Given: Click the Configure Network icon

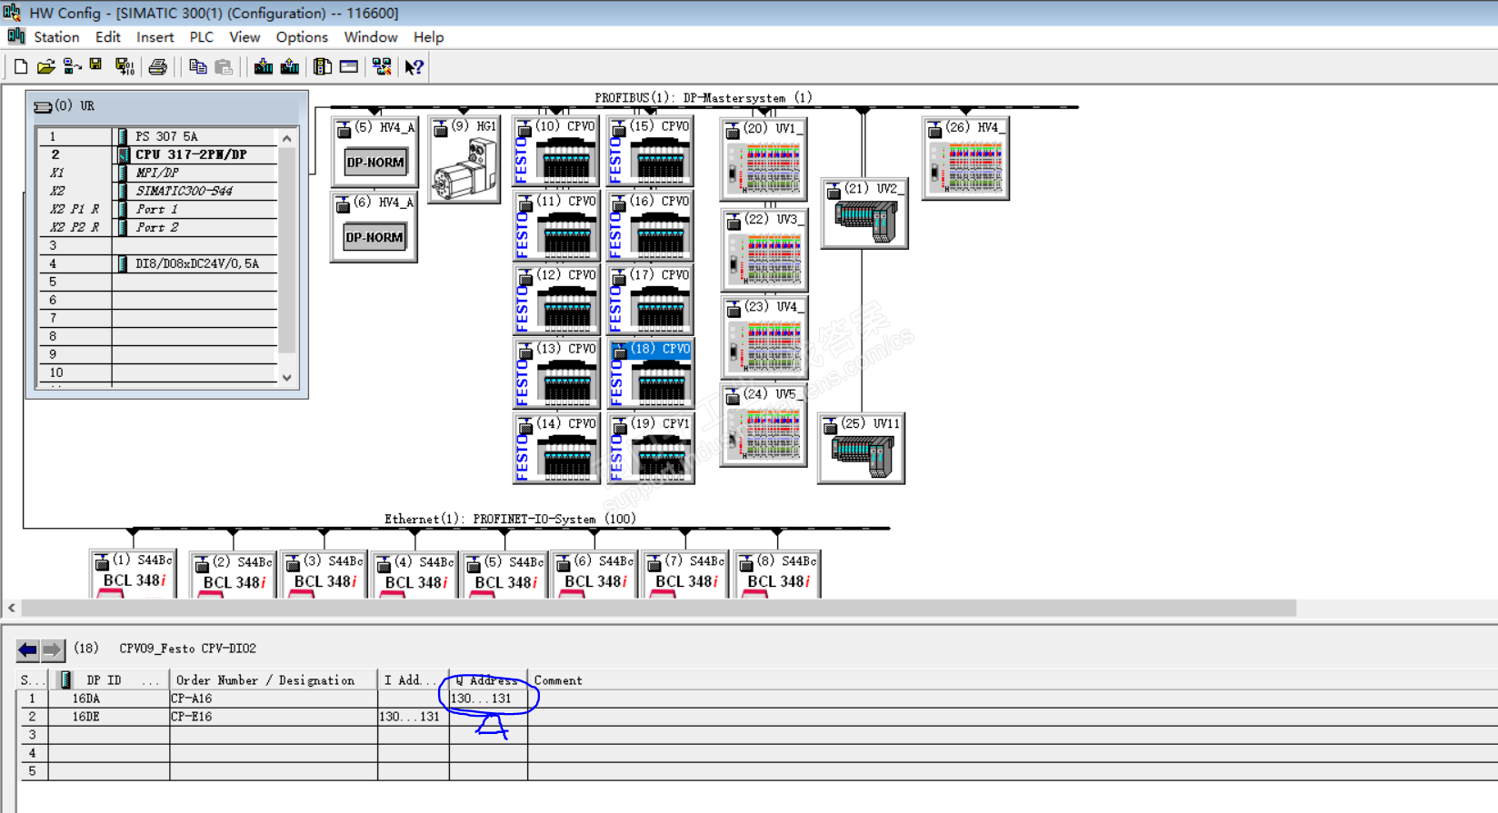Looking at the screenshot, I should [382, 66].
